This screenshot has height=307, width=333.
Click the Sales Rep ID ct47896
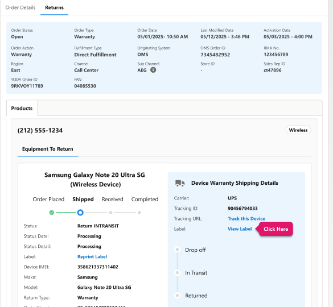point(273,70)
